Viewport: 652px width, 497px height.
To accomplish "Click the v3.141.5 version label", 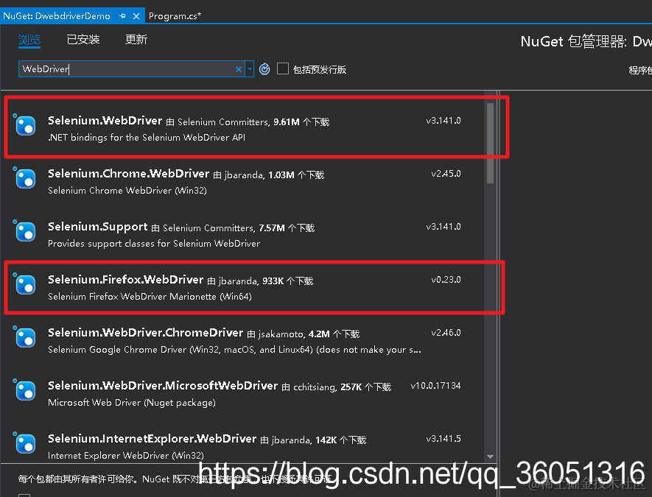I will pyautogui.click(x=444, y=439).
